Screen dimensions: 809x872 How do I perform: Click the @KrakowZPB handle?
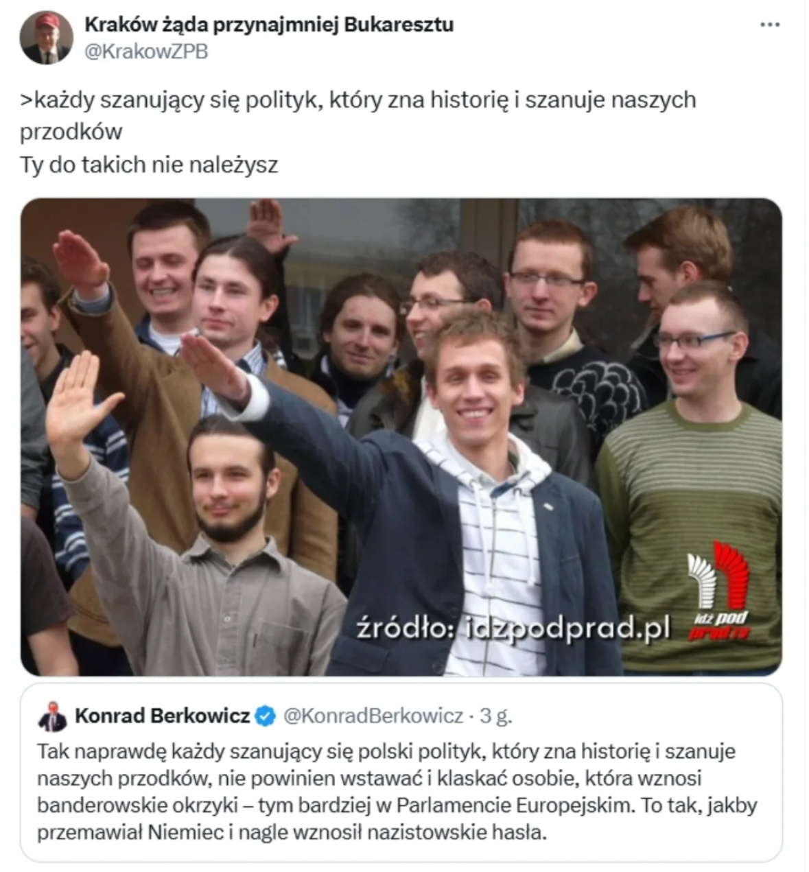(146, 51)
